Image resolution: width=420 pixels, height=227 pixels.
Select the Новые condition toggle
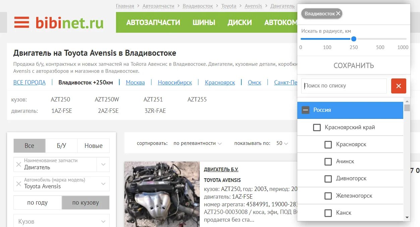94,146
